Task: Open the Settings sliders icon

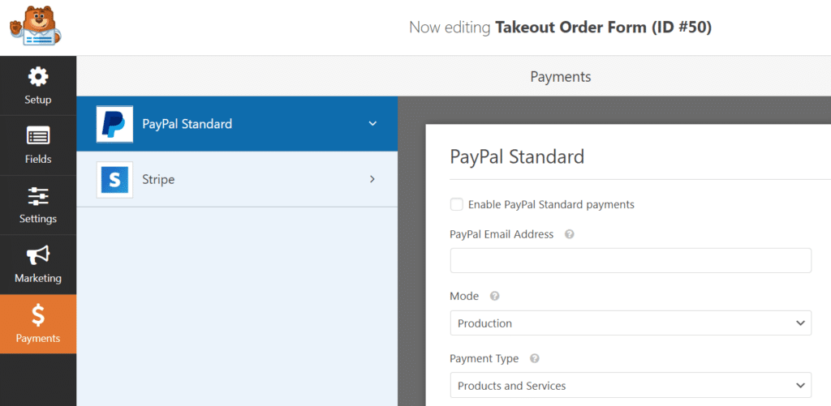Action: pos(37,196)
